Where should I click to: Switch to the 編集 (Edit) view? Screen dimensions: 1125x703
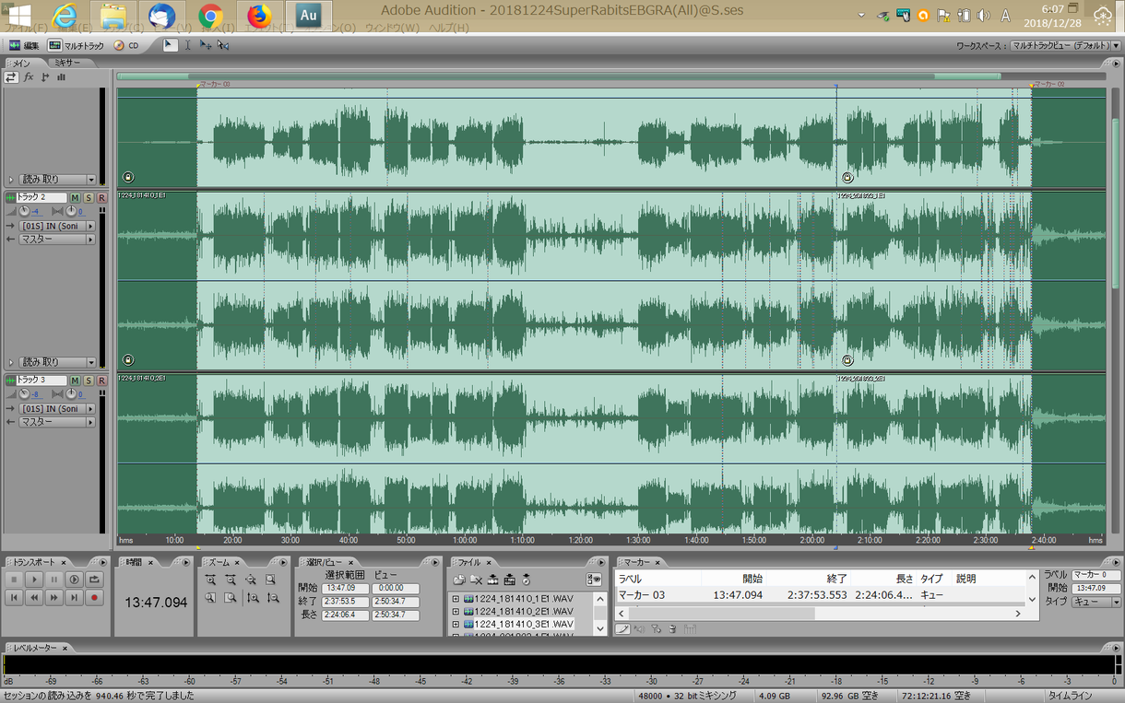coord(24,45)
